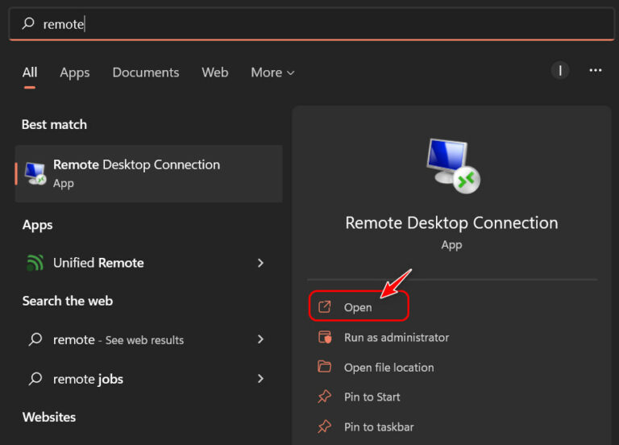Viewport: 619px width, 445px height.
Task: Click the search text field containing 'remote'
Action: [311, 23]
